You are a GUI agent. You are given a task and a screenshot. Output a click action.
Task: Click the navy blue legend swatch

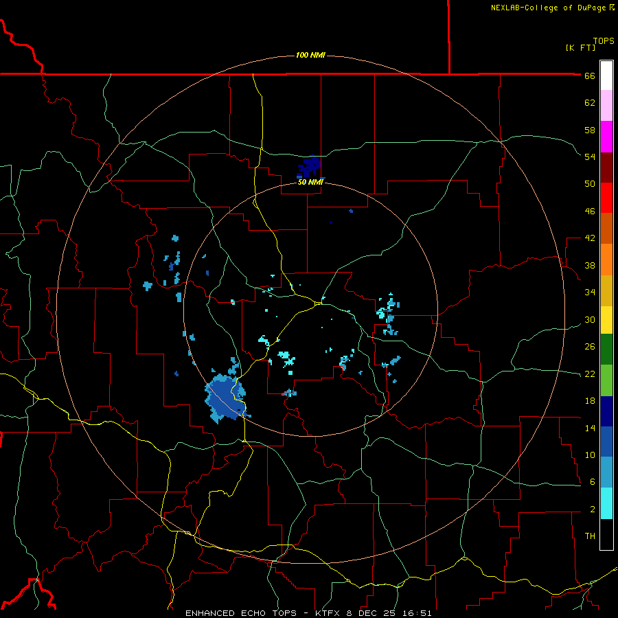coord(606,411)
